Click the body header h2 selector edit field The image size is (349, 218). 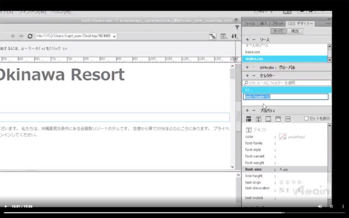286,97
